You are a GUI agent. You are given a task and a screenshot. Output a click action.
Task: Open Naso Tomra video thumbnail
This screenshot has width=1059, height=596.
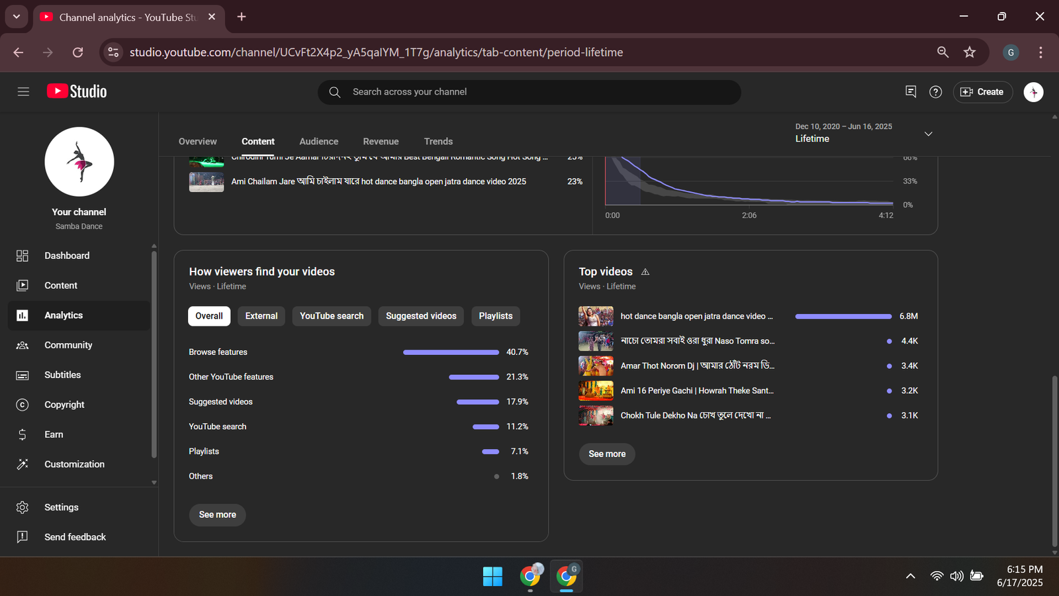pos(596,341)
